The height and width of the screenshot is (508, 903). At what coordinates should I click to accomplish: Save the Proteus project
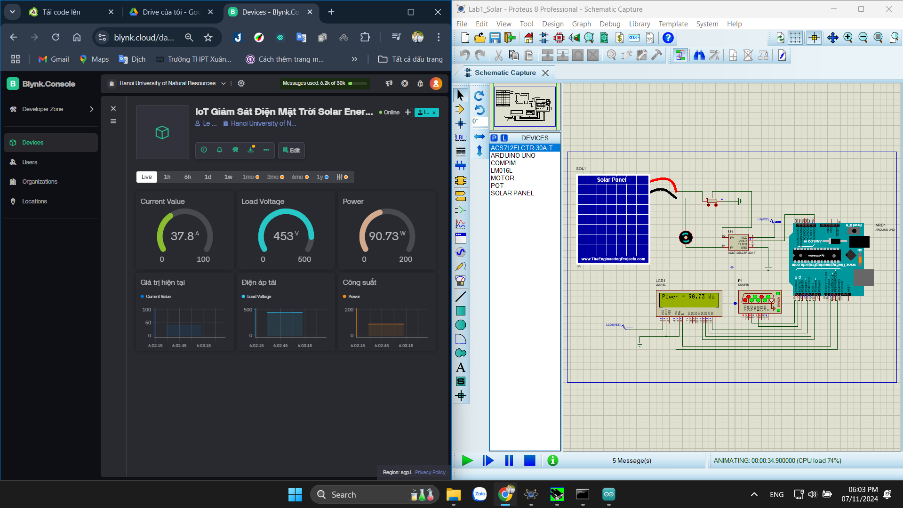point(495,38)
